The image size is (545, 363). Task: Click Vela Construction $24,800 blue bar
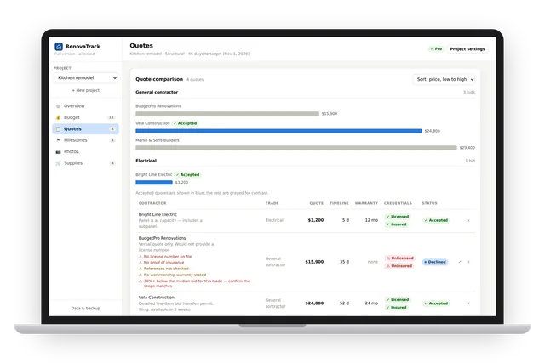[278, 131]
